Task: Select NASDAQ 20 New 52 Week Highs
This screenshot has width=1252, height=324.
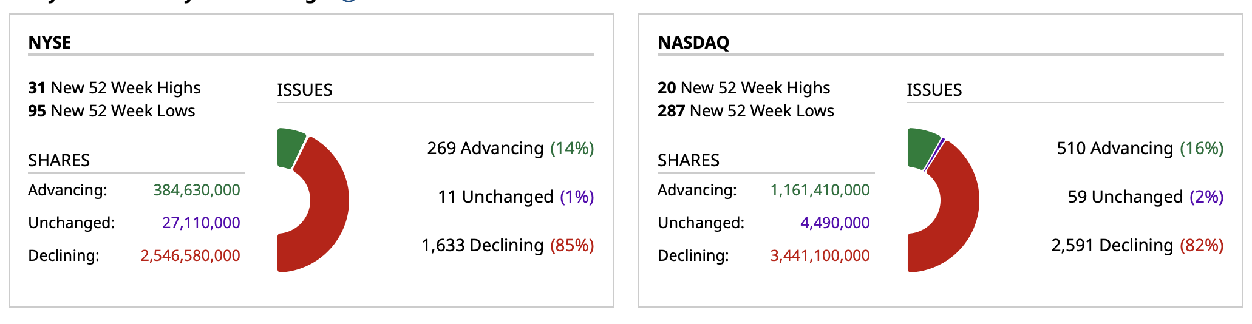Action: tap(744, 88)
